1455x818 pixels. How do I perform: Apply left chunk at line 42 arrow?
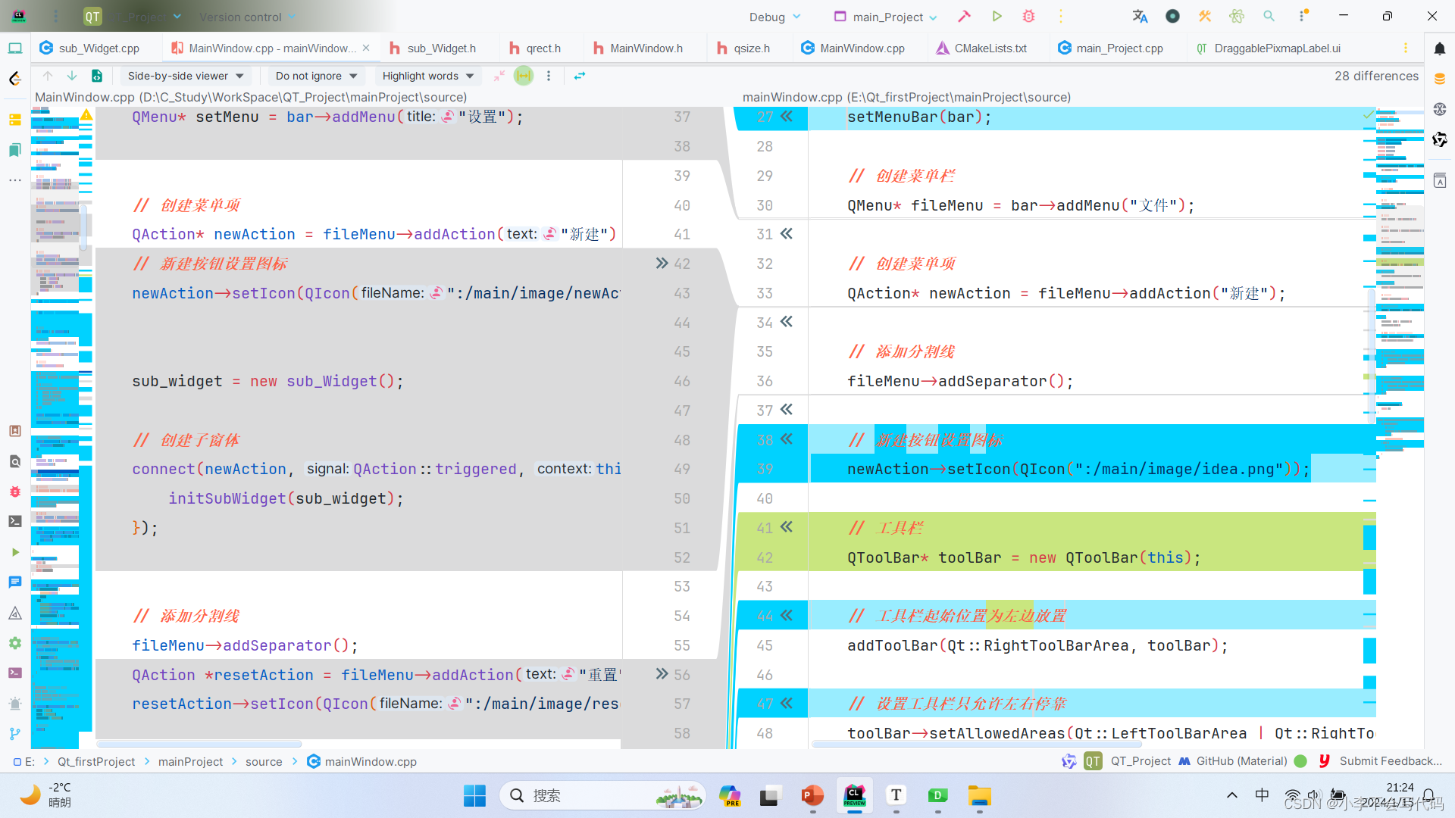pyautogui.click(x=662, y=264)
